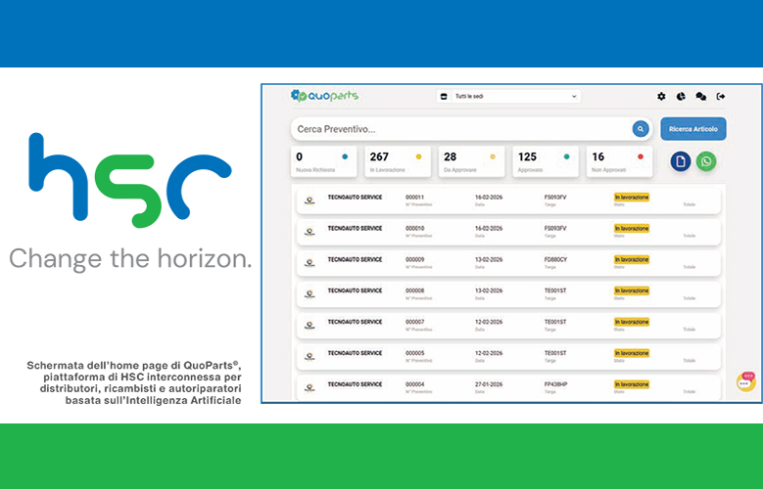Open the settings gear icon
This screenshot has height=489, width=763.
click(x=661, y=96)
